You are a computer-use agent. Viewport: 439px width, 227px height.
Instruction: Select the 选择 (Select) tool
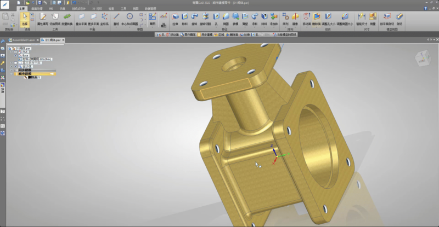tap(24, 19)
